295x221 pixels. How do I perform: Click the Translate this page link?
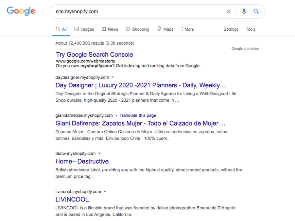coord(138,115)
